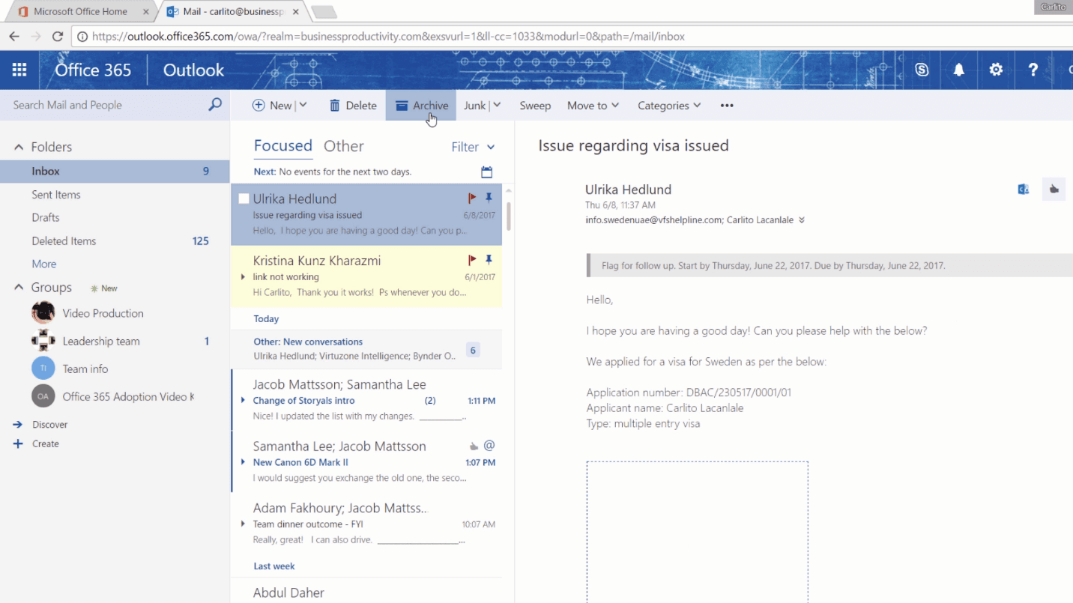The width and height of the screenshot is (1073, 603).
Task: Open Skype chat from the top bar
Action: pos(922,69)
